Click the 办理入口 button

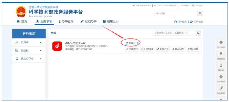pyautogui.click(x=132, y=43)
